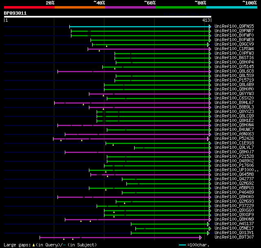Viewport: 261px width, 248px height.
Task: Select the UniRef100_Q9LVL7 hit name
Action: click(x=234, y=148)
